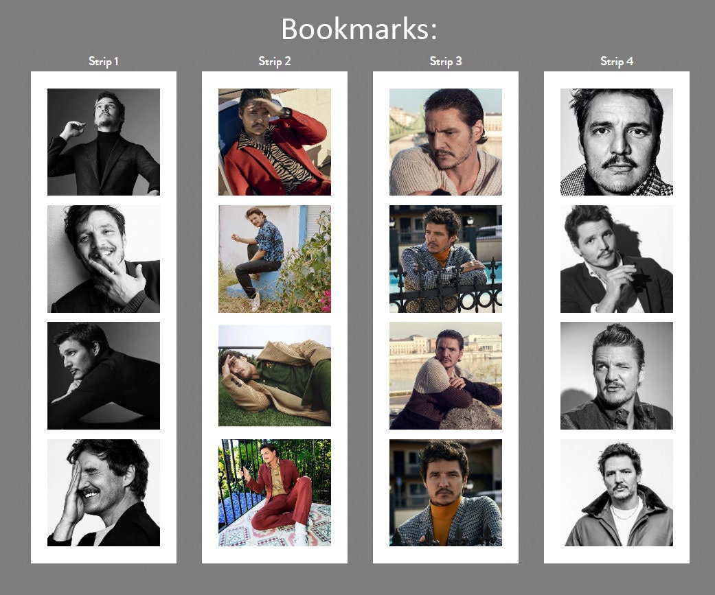
Task: Select the pink suit balcony photo in Strip 2
Action: [x=274, y=491]
